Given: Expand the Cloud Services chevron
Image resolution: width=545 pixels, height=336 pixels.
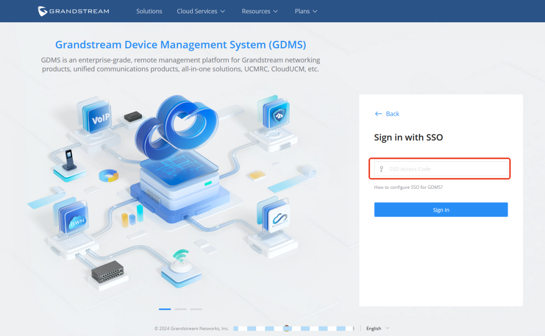Looking at the screenshot, I should pyautogui.click(x=223, y=12).
